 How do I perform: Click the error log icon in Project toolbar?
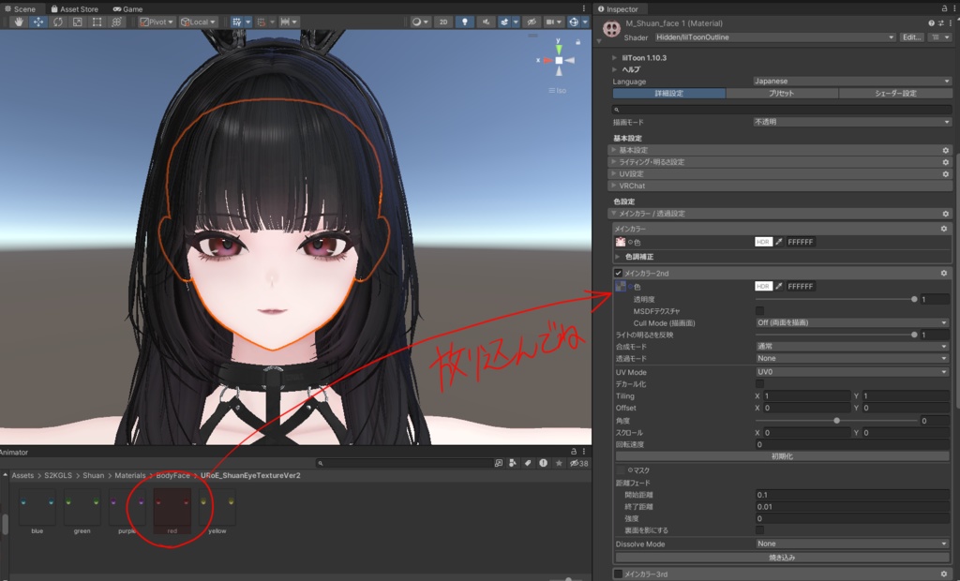(x=543, y=464)
